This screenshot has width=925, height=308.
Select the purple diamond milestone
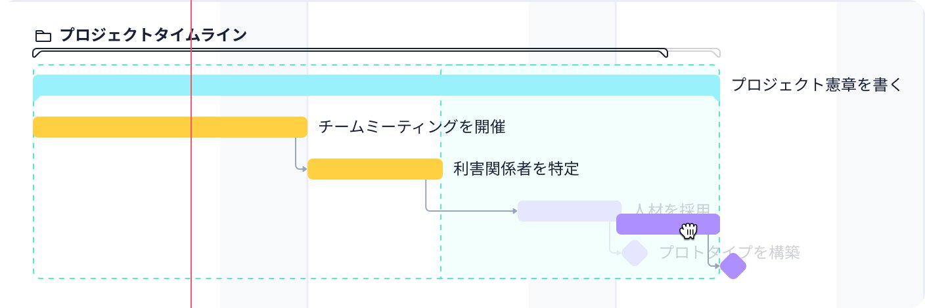[x=733, y=266]
